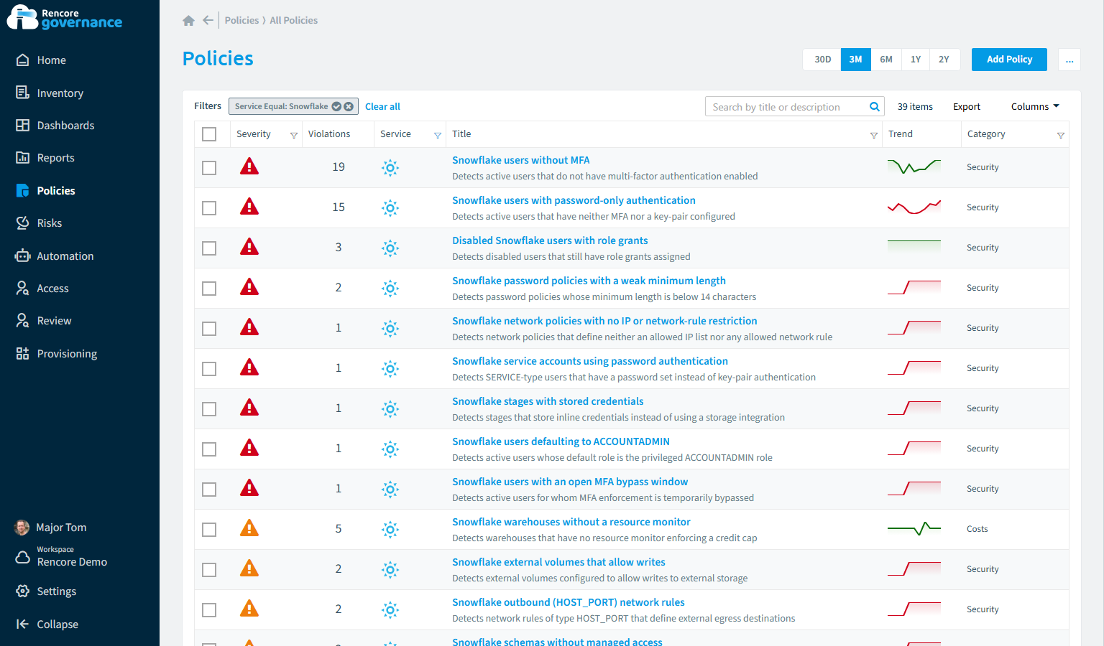The height and width of the screenshot is (646, 1104).
Task: Confirm Snowflake filter check icon
Action: point(336,106)
